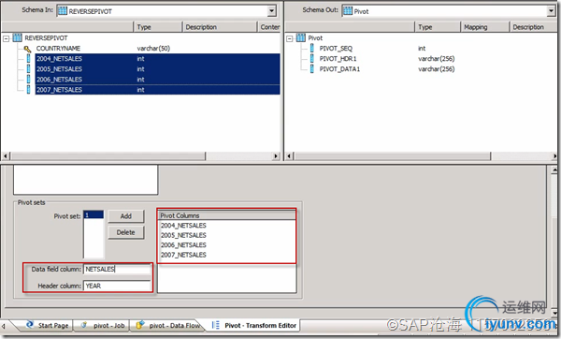The width and height of the screenshot is (561, 339).
Task: Click varchar(50) type of COUNTRYNAME
Action: (x=153, y=49)
